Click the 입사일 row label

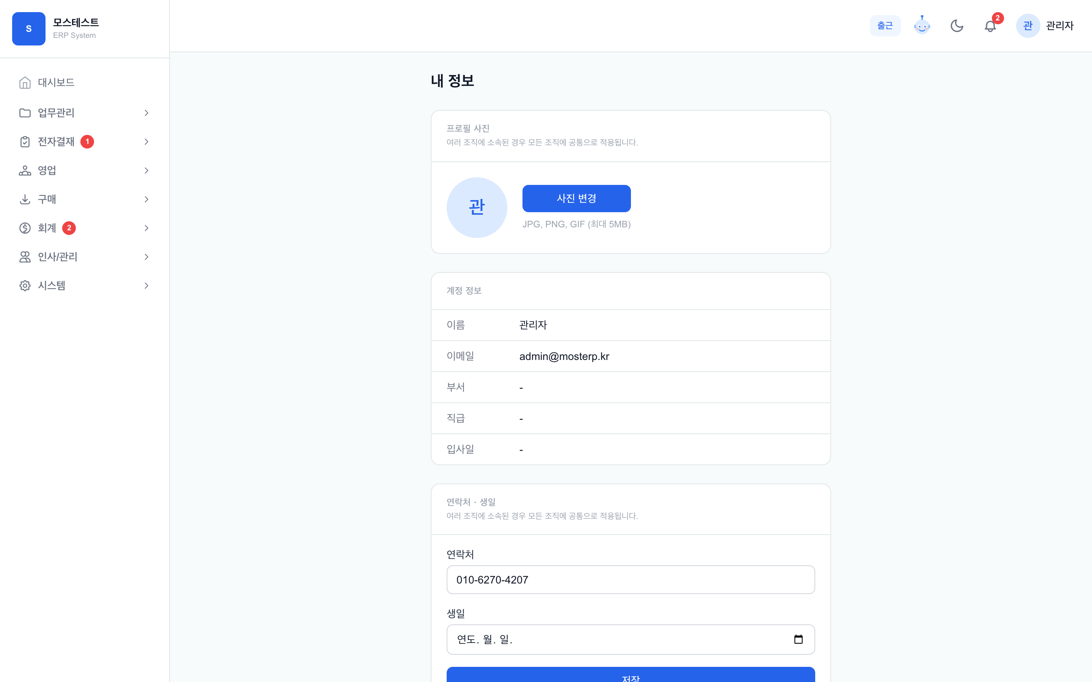click(x=460, y=449)
